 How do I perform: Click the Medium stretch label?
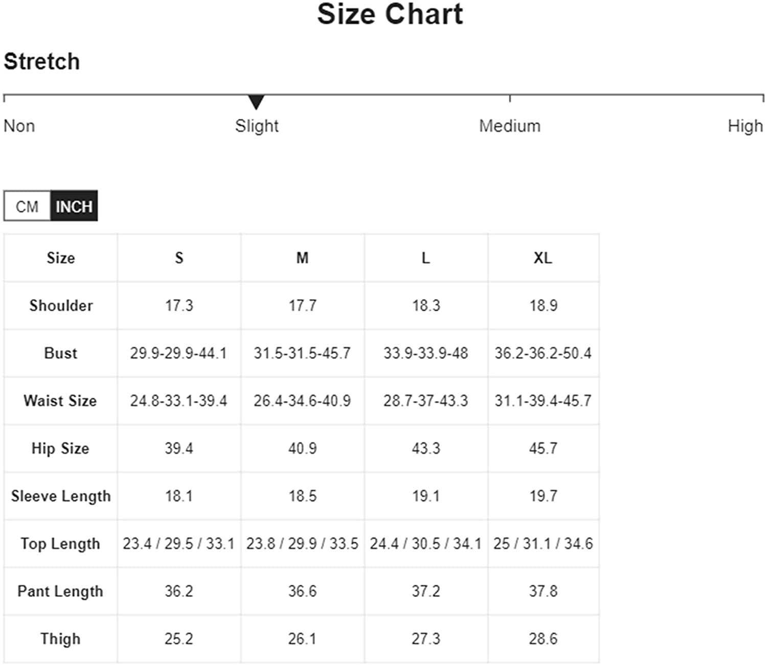coord(510,126)
